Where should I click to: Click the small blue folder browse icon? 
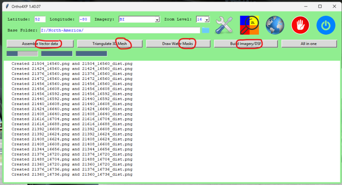tap(206, 30)
